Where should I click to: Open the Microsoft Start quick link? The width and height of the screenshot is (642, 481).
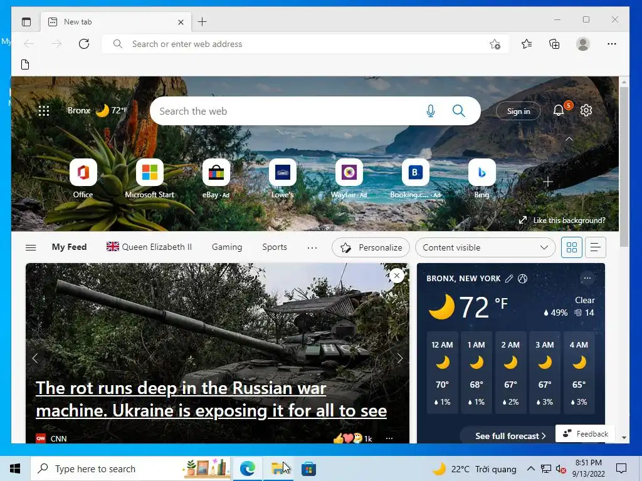click(149, 178)
